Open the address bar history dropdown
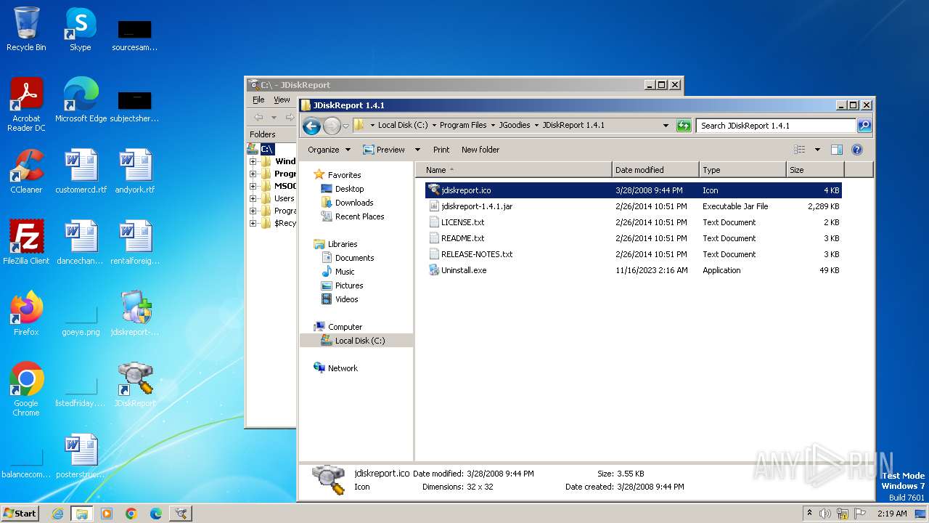 666,126
